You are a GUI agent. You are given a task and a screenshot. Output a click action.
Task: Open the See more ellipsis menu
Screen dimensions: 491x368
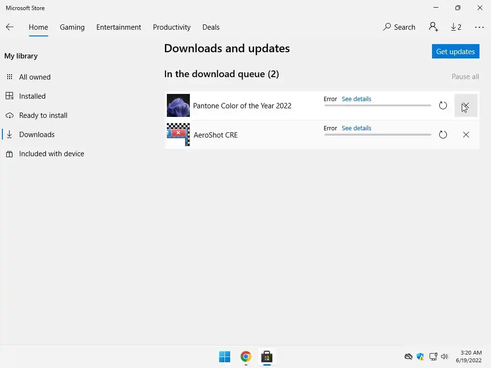(479, 27)
